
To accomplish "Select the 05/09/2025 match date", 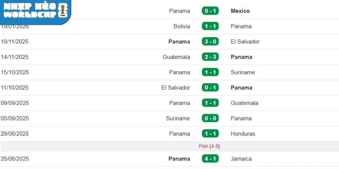I will (x=15, y=118).
